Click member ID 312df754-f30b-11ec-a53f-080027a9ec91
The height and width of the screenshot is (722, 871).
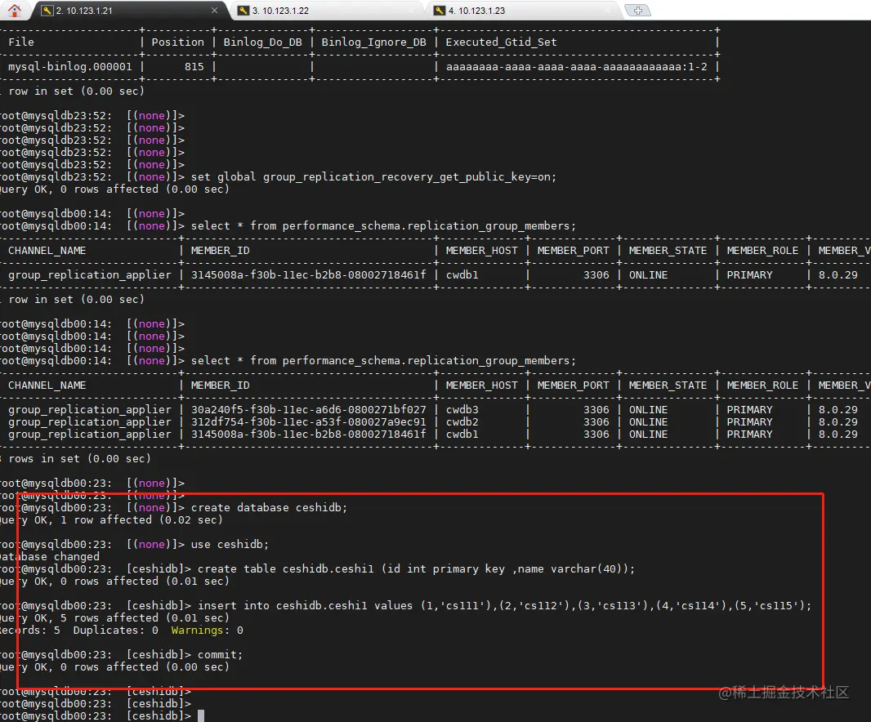309,422
